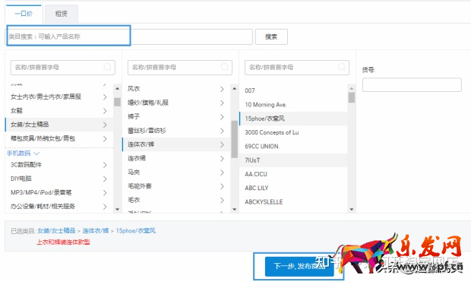The image size is (471, 282).
Task: Select the 毛呢外套 subcategory
Action: 176,186
